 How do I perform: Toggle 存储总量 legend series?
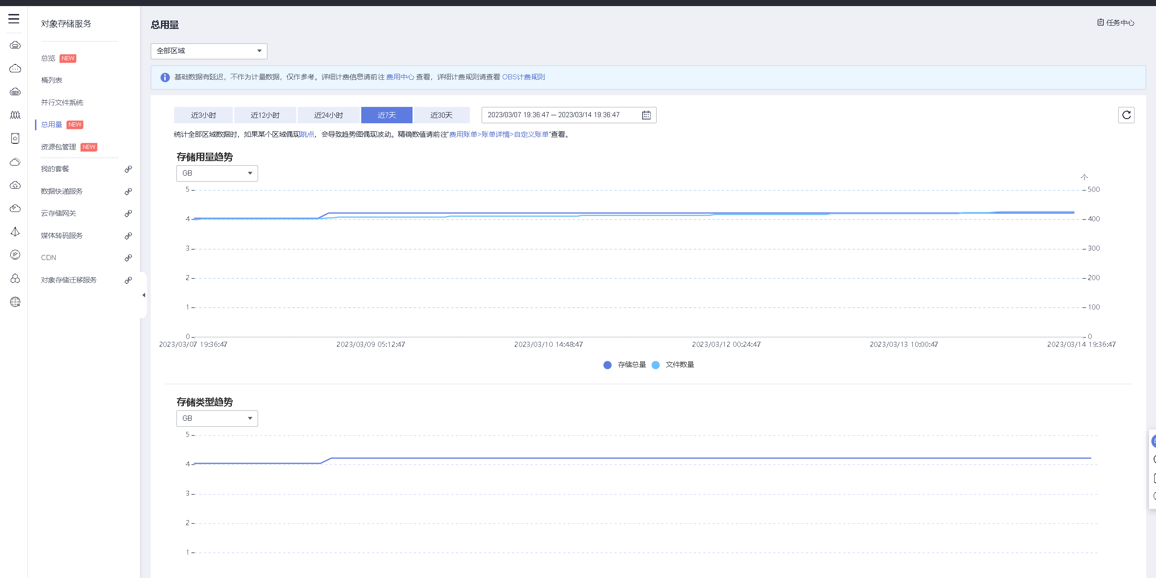[625, 365]
